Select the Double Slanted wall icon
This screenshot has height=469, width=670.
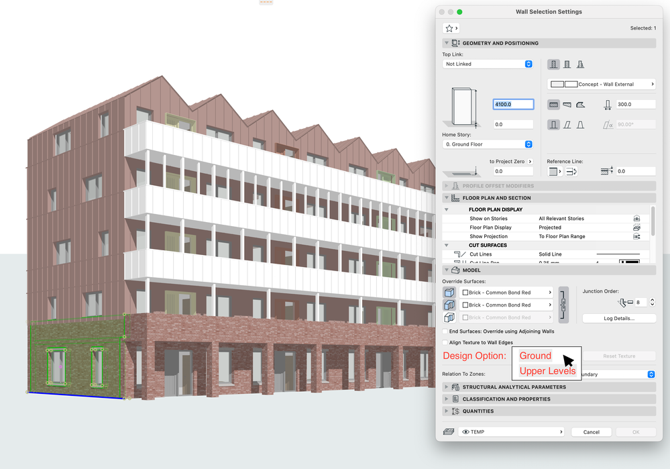580,125
